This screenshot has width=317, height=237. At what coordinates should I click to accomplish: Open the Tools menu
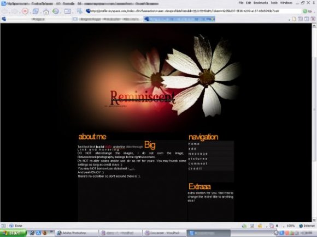tap(274, 3)
